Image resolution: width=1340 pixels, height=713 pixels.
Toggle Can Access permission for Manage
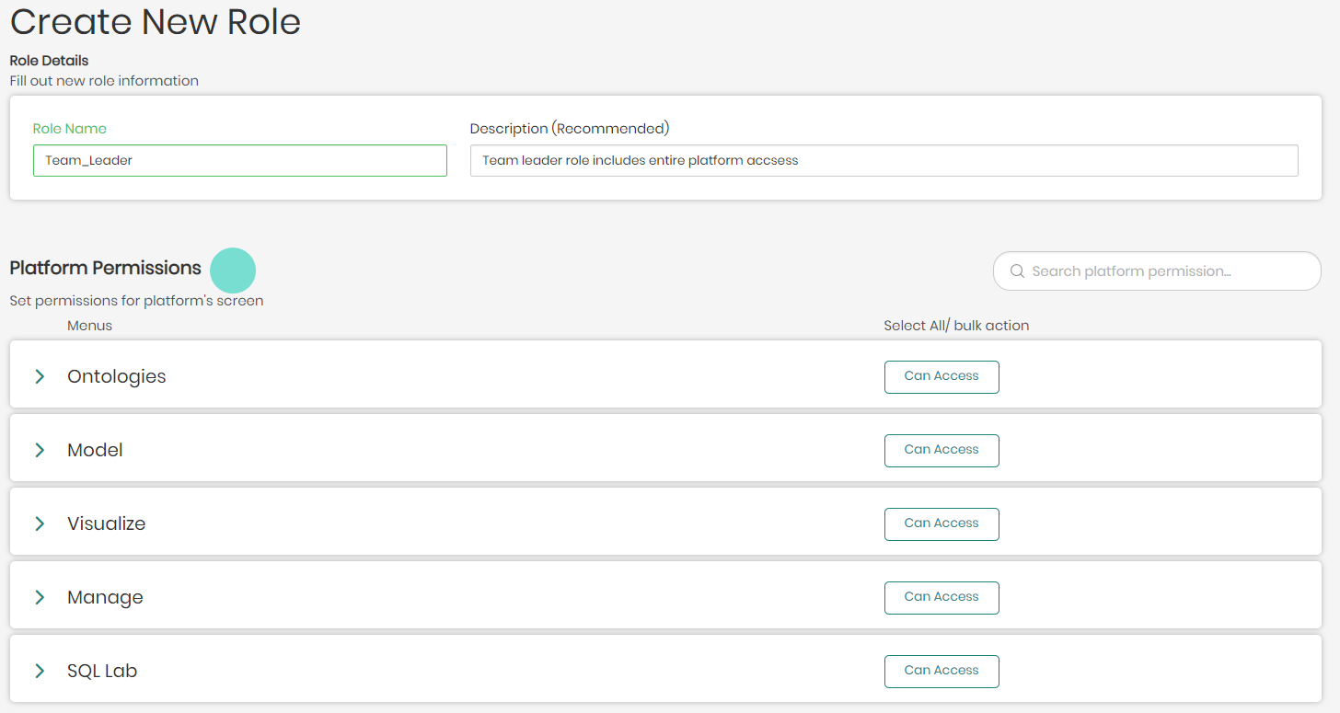click(x=941, y=597)
